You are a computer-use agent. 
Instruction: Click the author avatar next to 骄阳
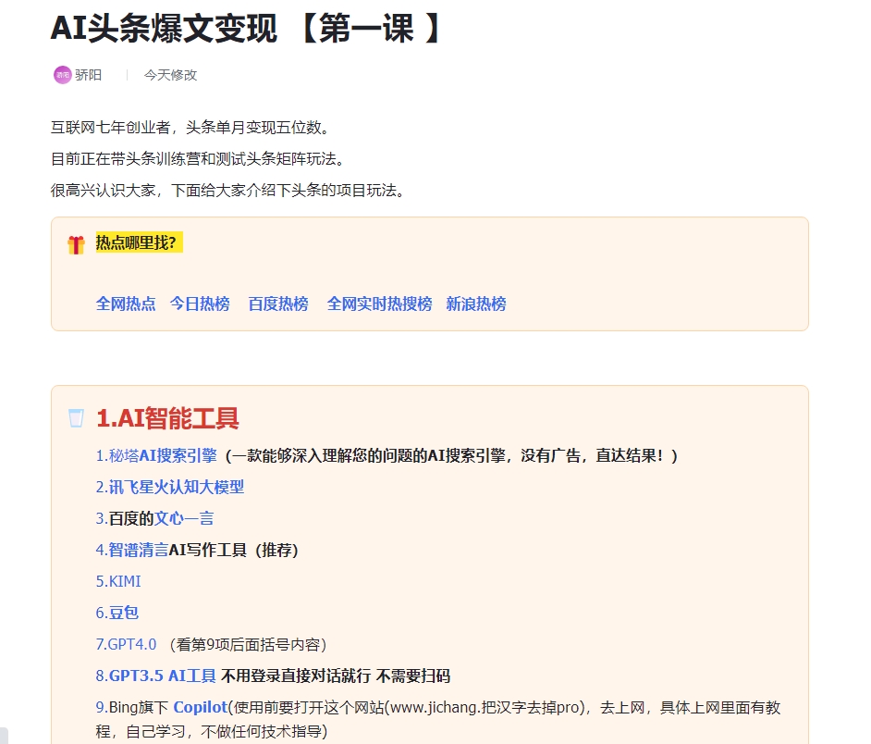pos(62,75)
